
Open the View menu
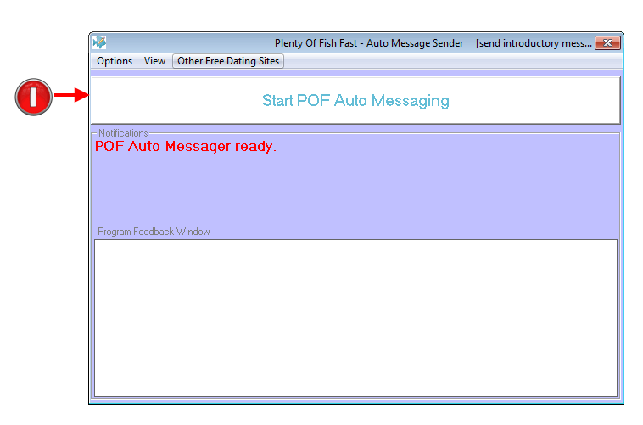tap(154, 61)
